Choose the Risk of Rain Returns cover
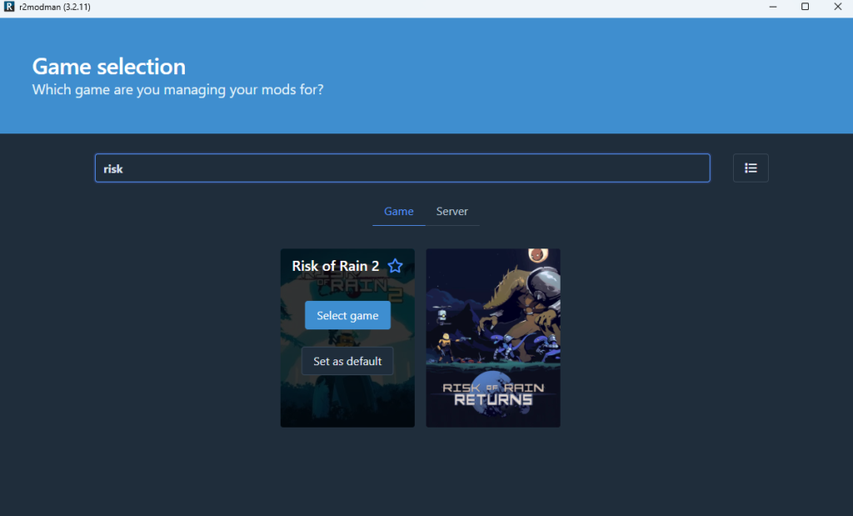This screenshot has width=853, height=516. coord(492,338)
